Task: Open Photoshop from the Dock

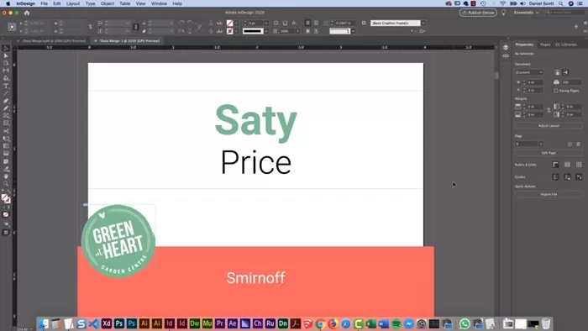Action: click(119, 323)
